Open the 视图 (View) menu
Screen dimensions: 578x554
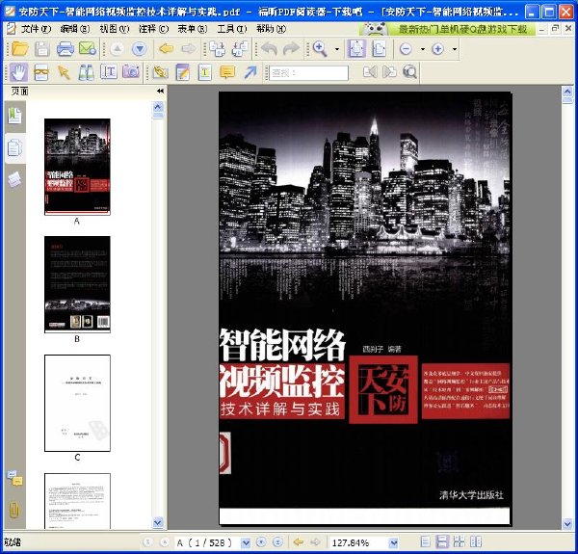115,29
